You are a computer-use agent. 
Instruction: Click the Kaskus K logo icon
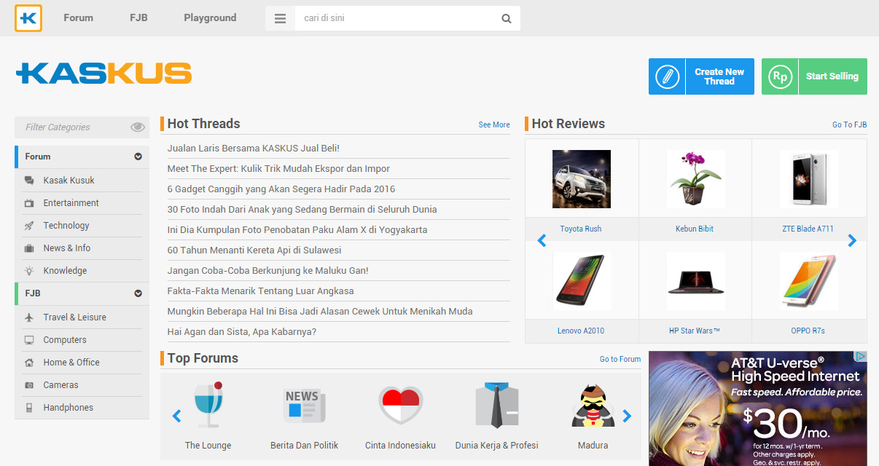point(28,18)
